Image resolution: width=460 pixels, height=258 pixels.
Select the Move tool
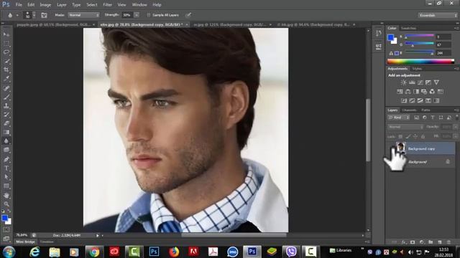(x=6, y=34)
